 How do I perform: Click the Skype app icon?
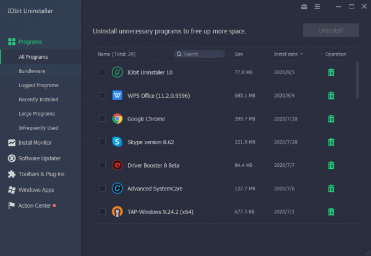click(117, 142)
